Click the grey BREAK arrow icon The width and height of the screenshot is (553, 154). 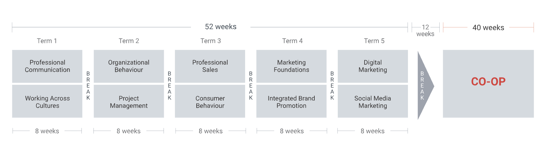[426, 86]
